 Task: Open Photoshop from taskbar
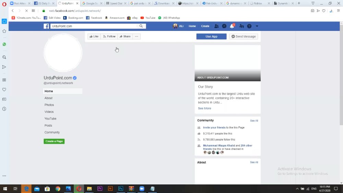tap(121, 189)
